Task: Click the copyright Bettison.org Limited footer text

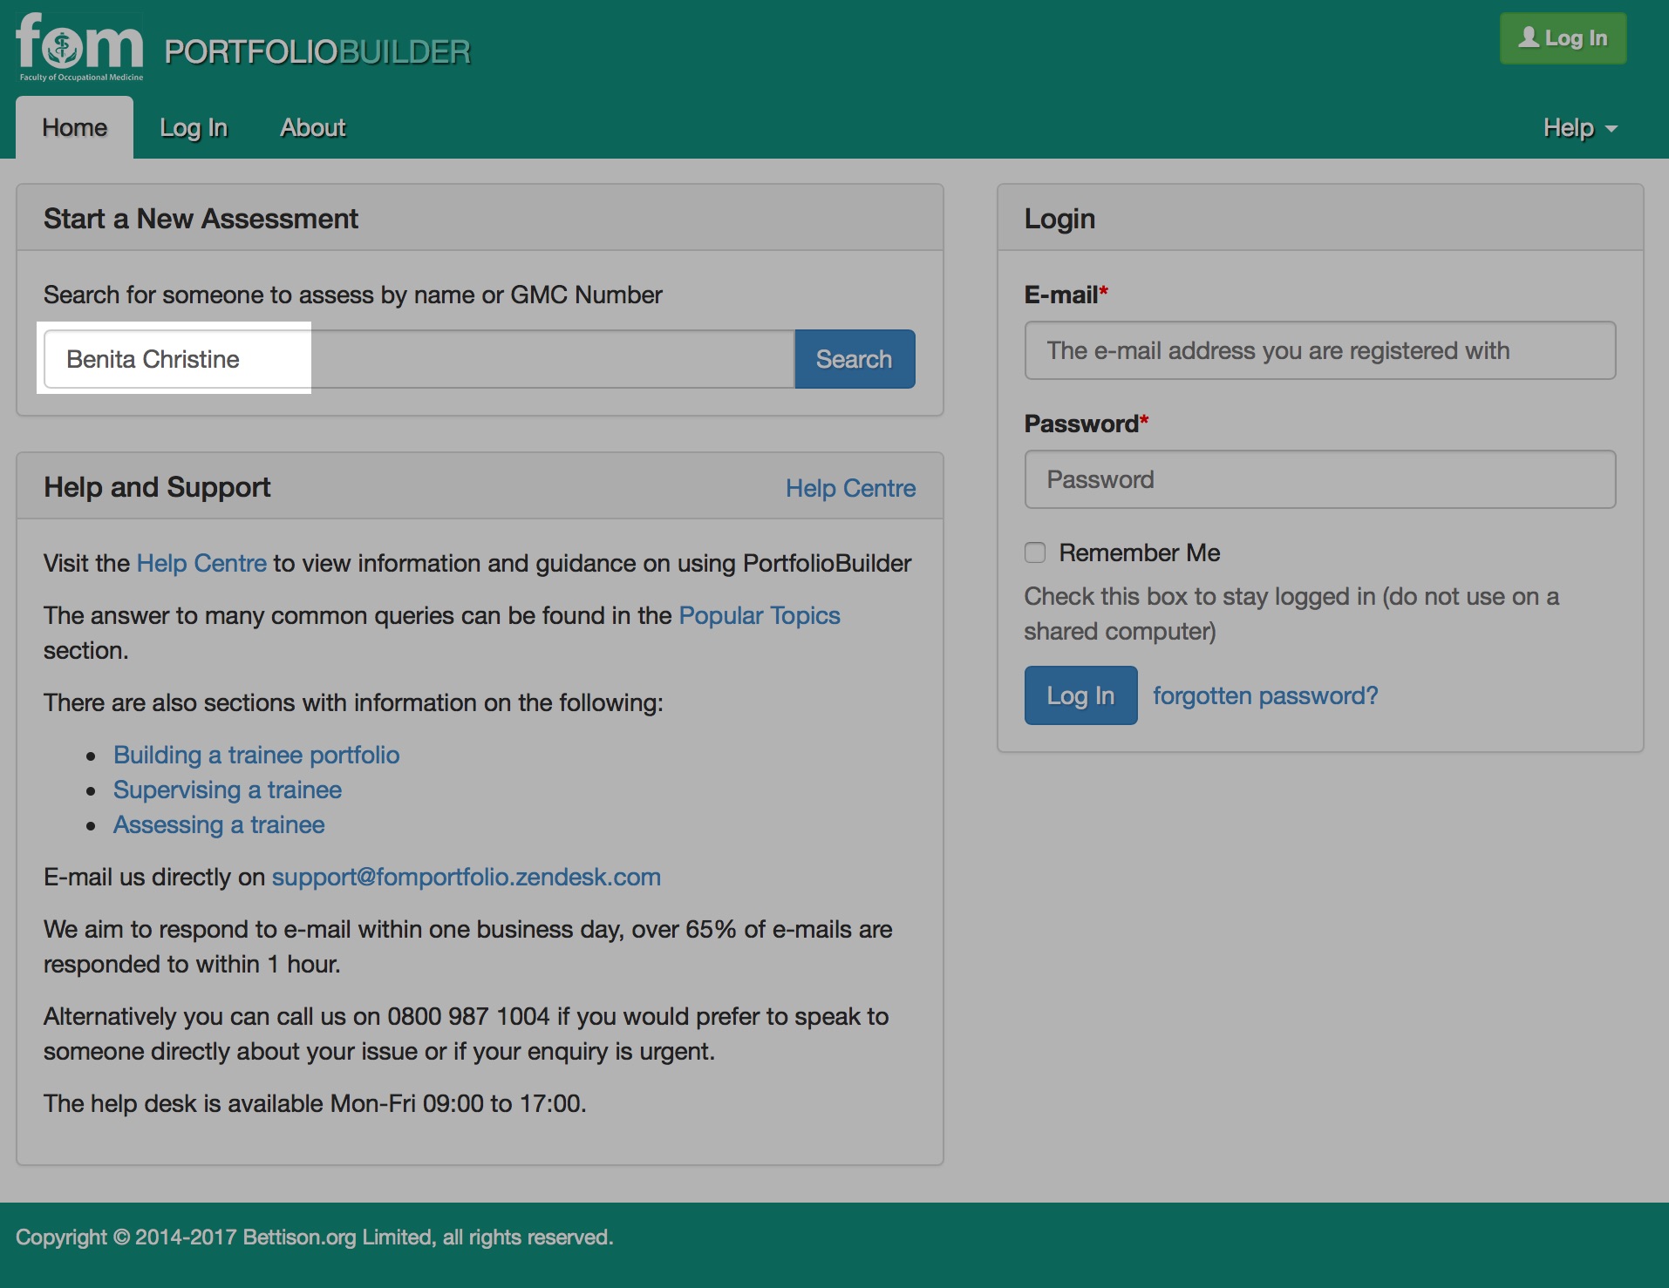Action: tap(314, 1237)
